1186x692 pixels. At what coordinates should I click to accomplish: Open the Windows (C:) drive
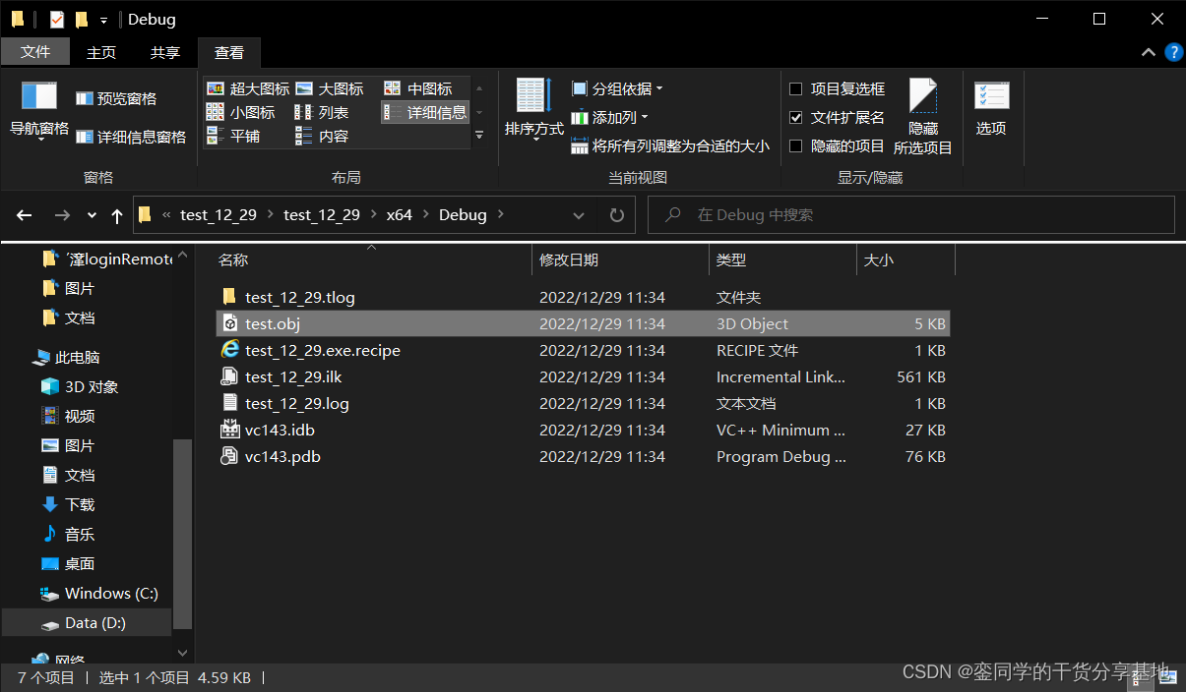point(98,593)
